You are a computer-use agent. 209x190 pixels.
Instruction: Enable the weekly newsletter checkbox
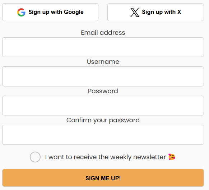pos(35,157)
